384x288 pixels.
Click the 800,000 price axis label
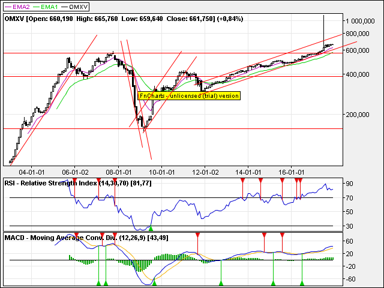point(358,34)
